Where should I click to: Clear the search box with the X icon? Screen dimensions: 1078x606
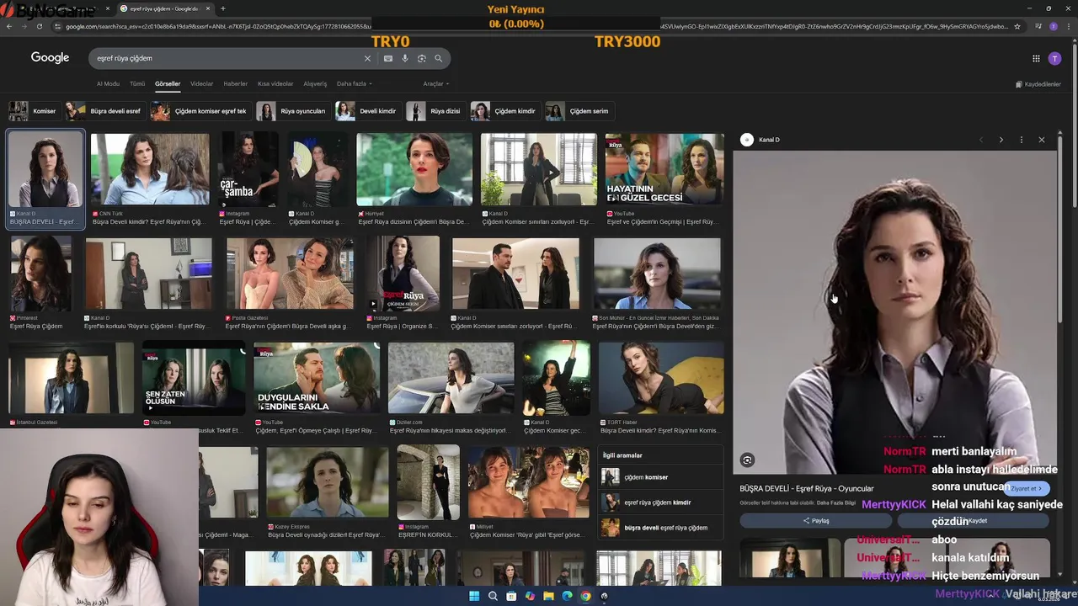point(367,58)
